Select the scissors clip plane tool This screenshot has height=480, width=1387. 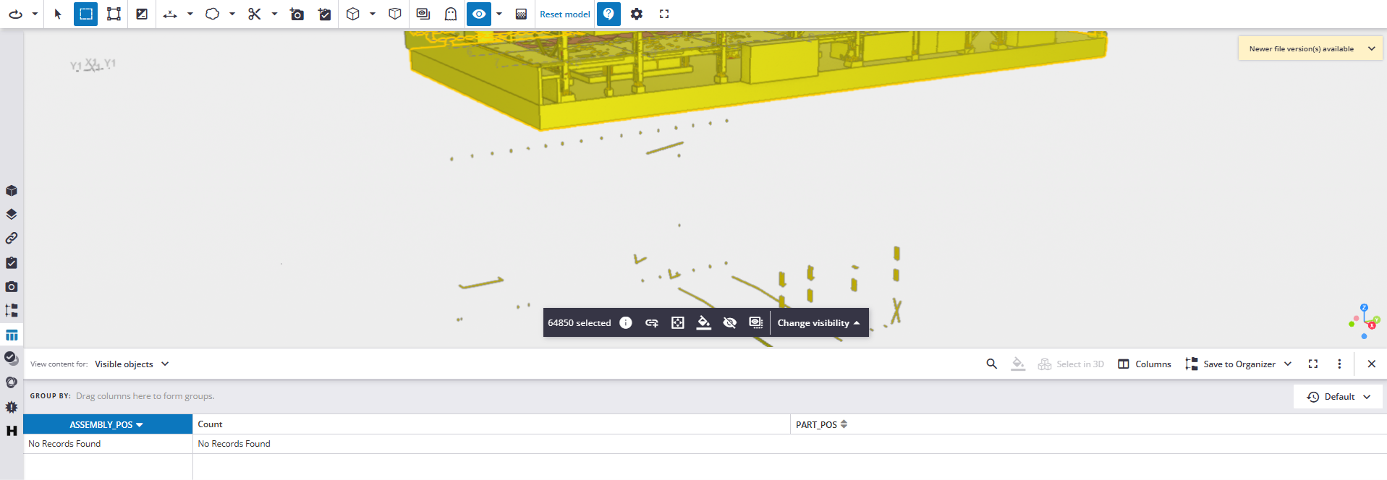[x=254, y=14]
